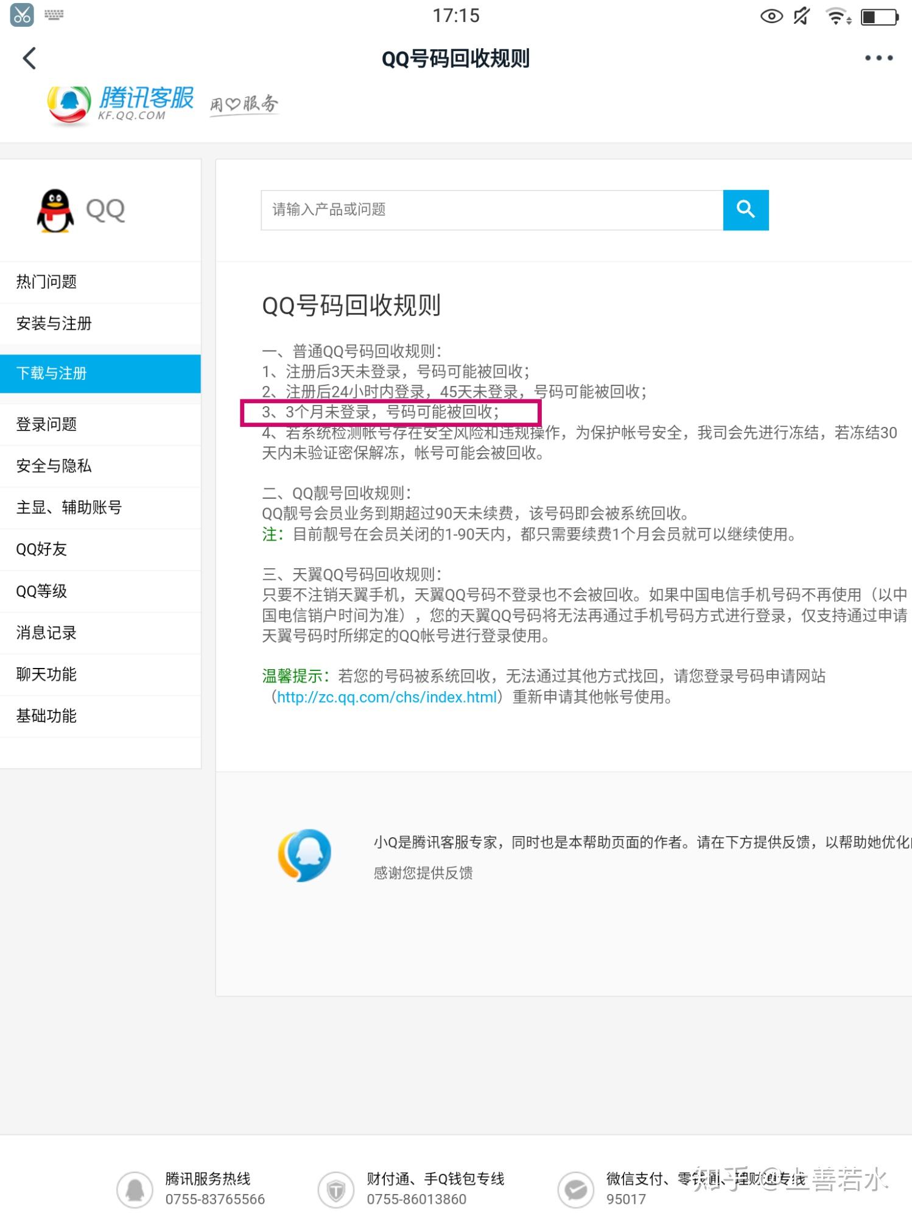Image resolution: width=912 pixels, height=1216 pixels.
Task: Click the 用心服务 slogan next to logo
Action: pos(244,105)
